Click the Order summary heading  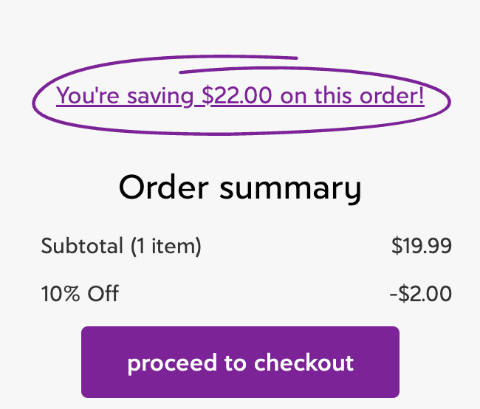click(240, 188)
